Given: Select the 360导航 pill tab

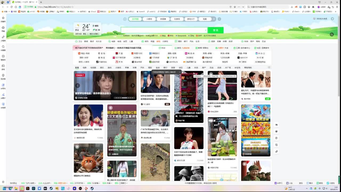Looking at the screenshot, I should pyautogui.click(x=135, y=19).
